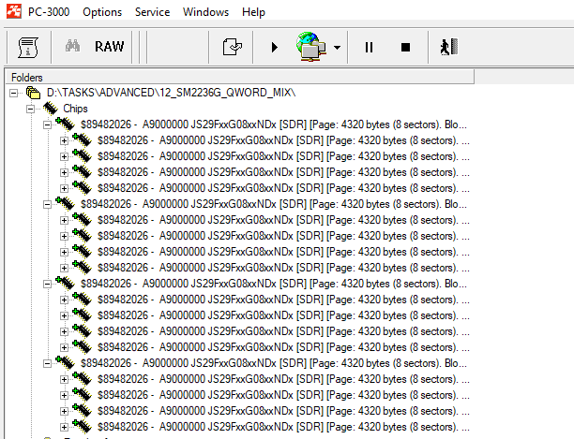574x439 pixels.
Task: Select the Chips tree label
Action: [75, 109]
